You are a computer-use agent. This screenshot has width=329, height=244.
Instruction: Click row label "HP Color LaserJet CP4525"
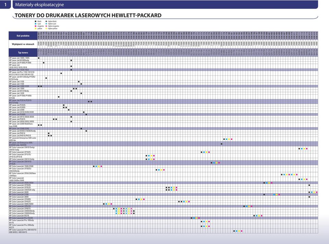pos(20,202)
